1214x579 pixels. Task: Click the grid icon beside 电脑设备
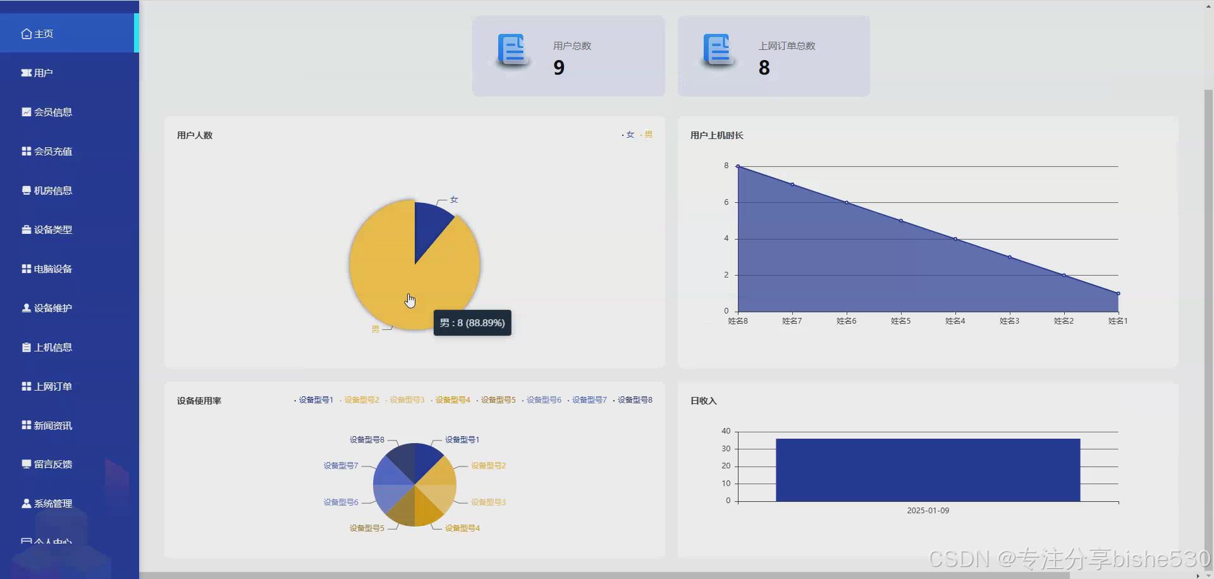(26, 269)
